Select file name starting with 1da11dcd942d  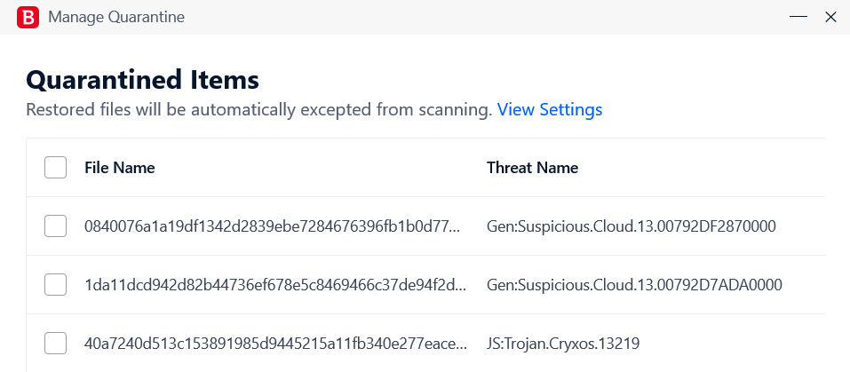click(275, 285)
